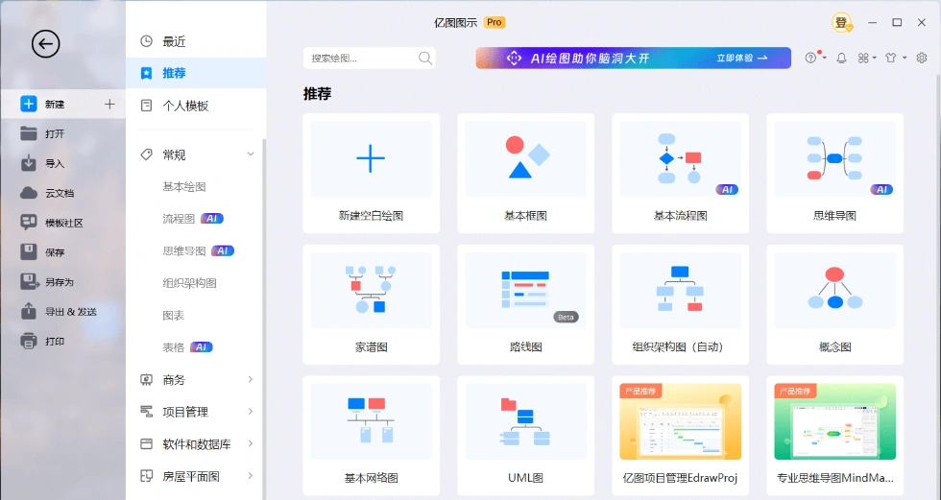
Task: Create a 新建空白绘图 blank drawing
Action: [x=371, y=174]
